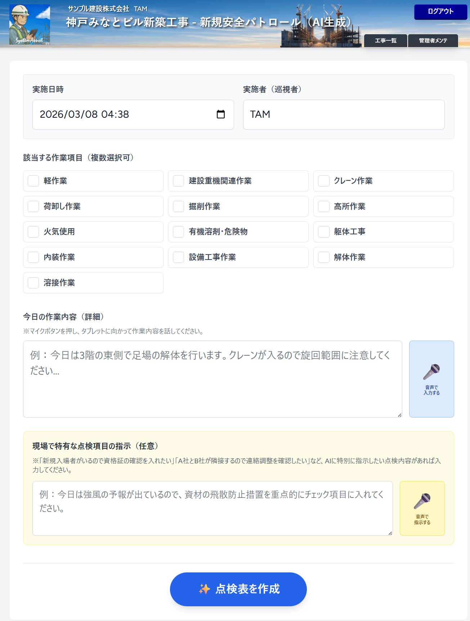Click the 点検表を作成 button
470x621 pixels.
(x=238, y=589)
